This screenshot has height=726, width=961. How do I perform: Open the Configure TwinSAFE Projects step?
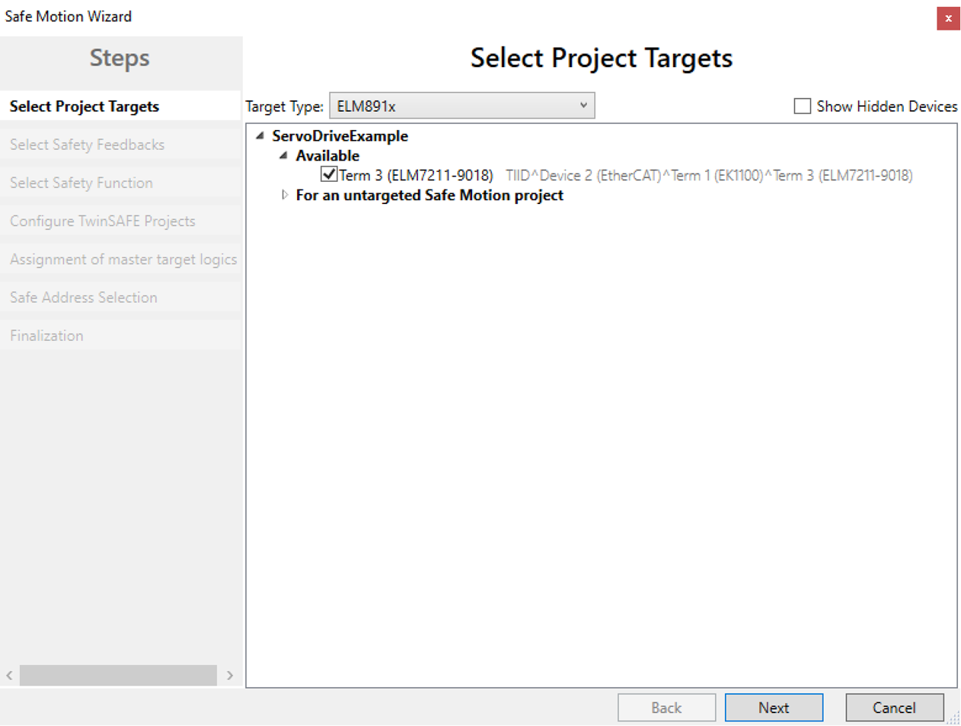point(120,221)
